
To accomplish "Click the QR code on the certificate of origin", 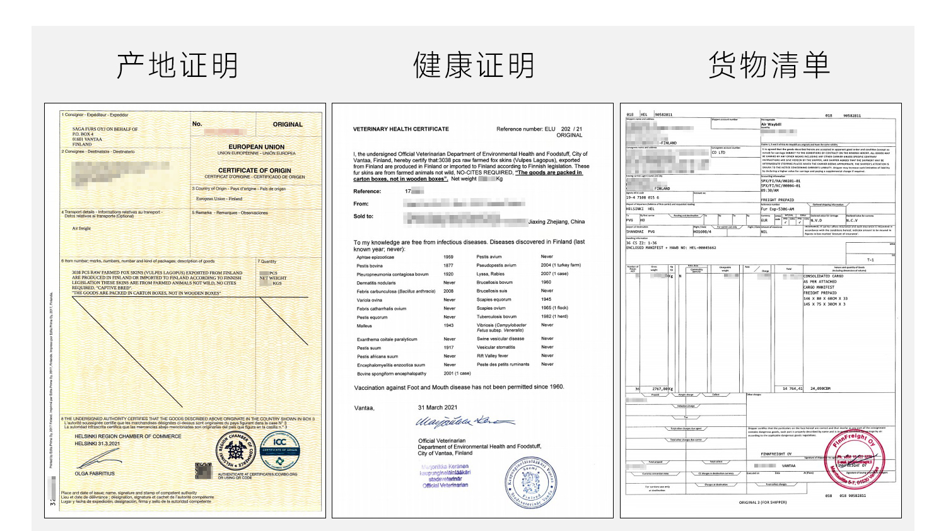I will (204, 470).
